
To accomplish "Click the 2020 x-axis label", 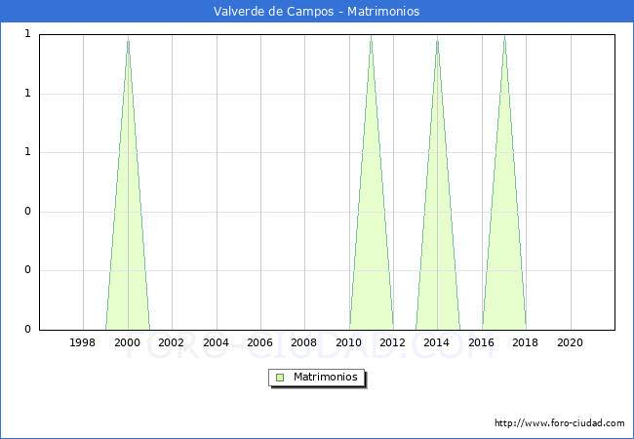I will 570,342.
